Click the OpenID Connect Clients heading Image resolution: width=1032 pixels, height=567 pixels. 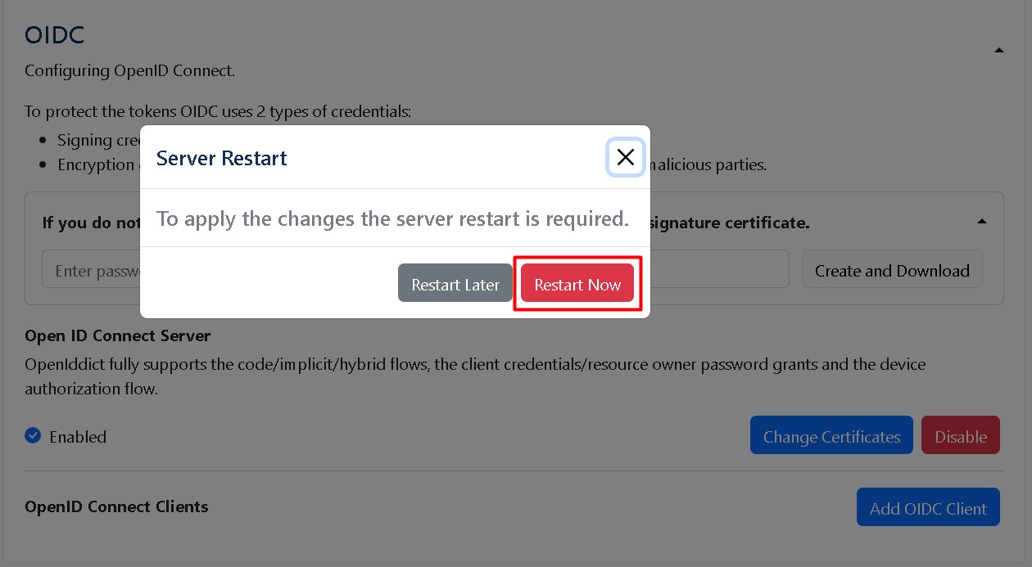coord(116,506)
